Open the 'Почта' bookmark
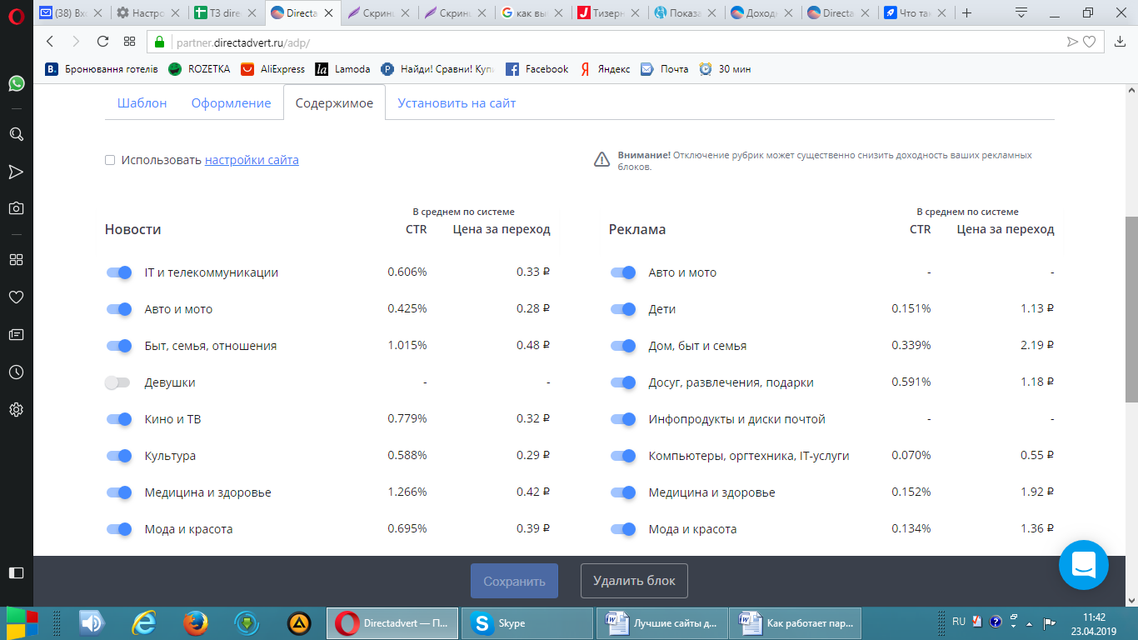Screen dimensions: 1138x640 [665, 69]
